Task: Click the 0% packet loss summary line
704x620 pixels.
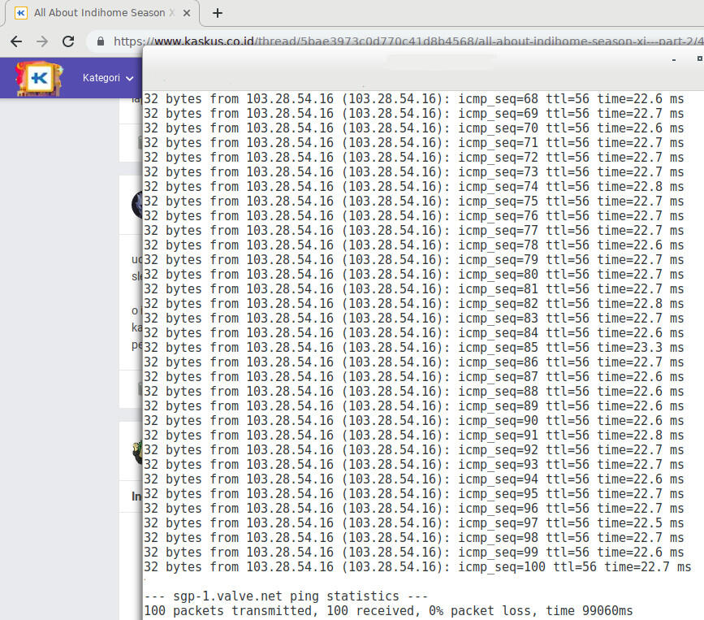Action: pyautogui.click(x=387, y=611)
